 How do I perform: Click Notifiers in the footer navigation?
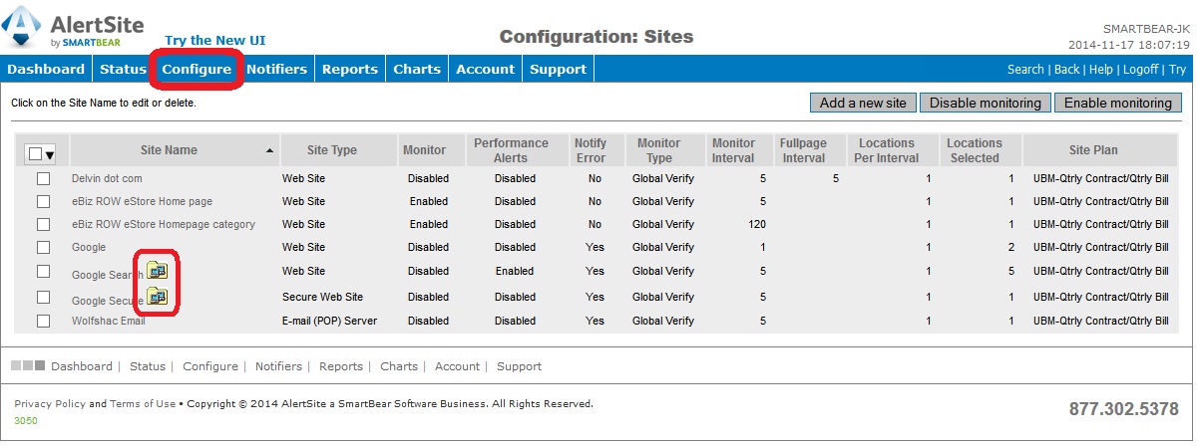coord(278,366)
